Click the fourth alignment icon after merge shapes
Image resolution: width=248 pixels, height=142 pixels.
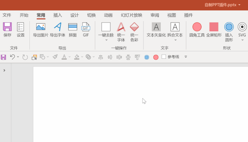click(x=128, y=57)
